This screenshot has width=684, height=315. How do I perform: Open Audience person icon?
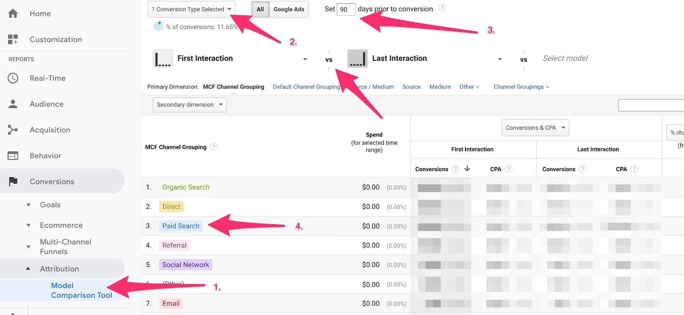(13, 104)
